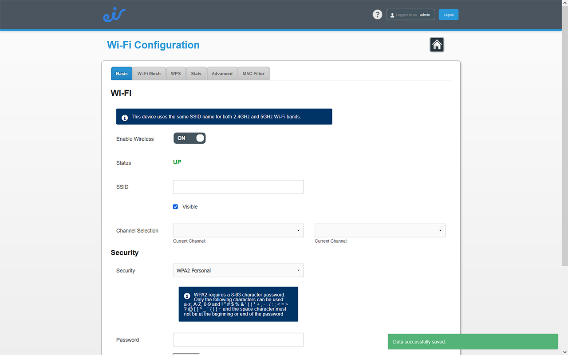Image resolution: width=568 pixels, height=355 pixels.
Task: Click the Data successfully saved notification
Action: click(473, 342)
